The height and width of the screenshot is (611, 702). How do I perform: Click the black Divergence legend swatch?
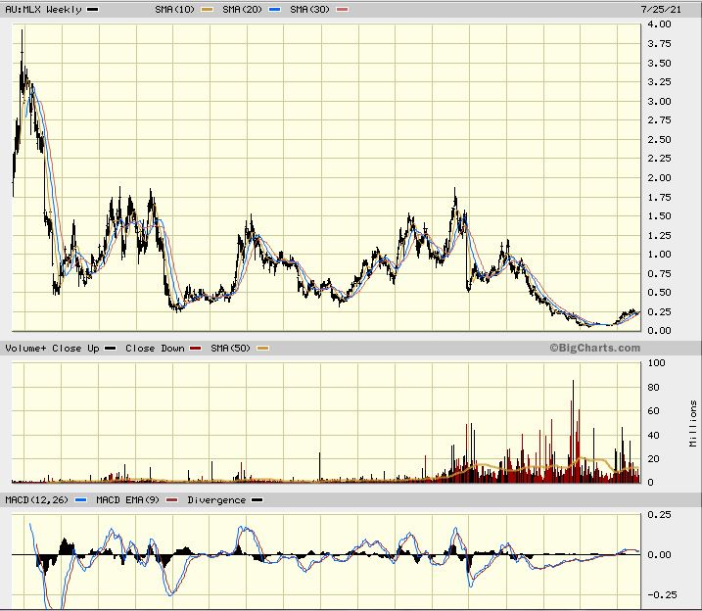[x=257, y=499]
